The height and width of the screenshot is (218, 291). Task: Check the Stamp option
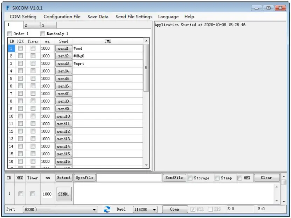(x=217, y=178)
